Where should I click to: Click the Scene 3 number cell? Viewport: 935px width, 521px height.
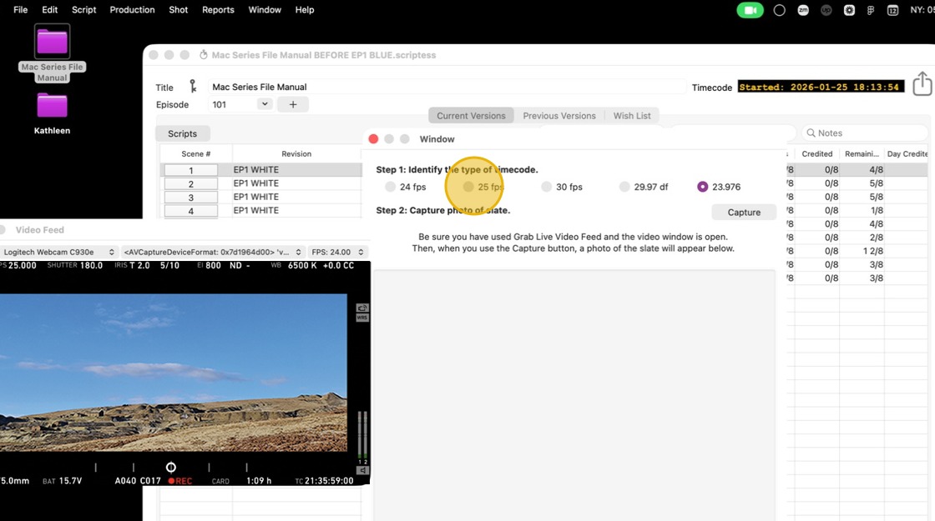click(190, 198)
